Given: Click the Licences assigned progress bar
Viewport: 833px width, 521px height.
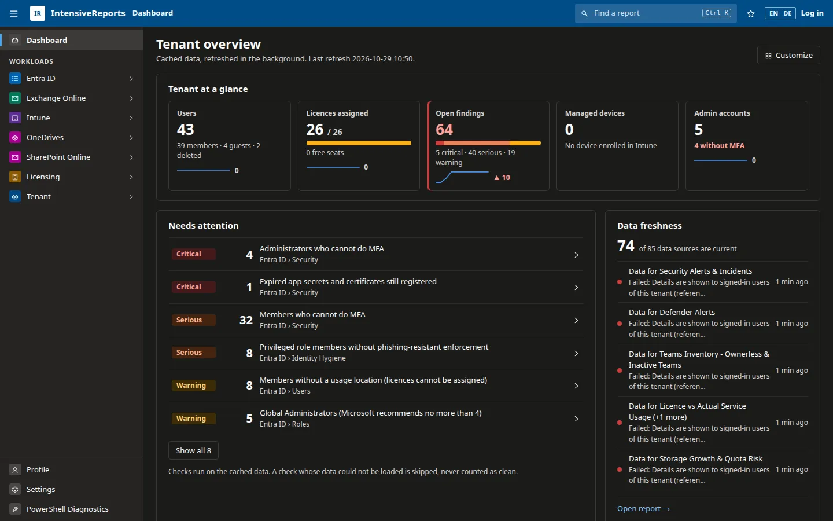Looking at the screenshot, I should click(x=359, y=143).
